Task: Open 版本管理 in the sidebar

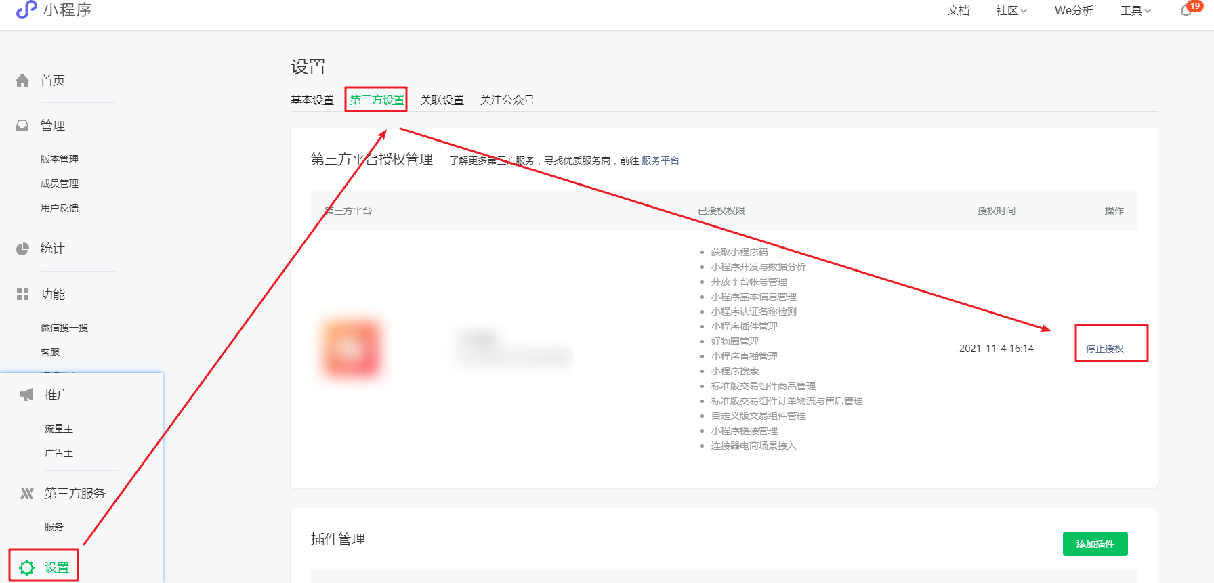Action: pyautogui.click(x=60, y=159)
